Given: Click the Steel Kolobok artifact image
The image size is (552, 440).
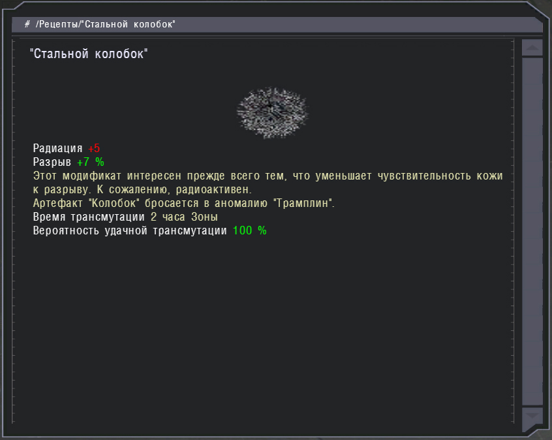Looking at the screenshot, I should coord(272,113).
